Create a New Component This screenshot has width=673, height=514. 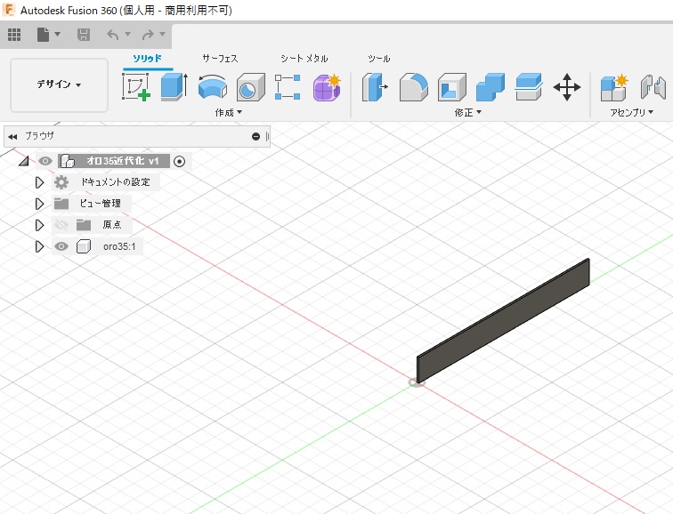[x=614, y=87]
